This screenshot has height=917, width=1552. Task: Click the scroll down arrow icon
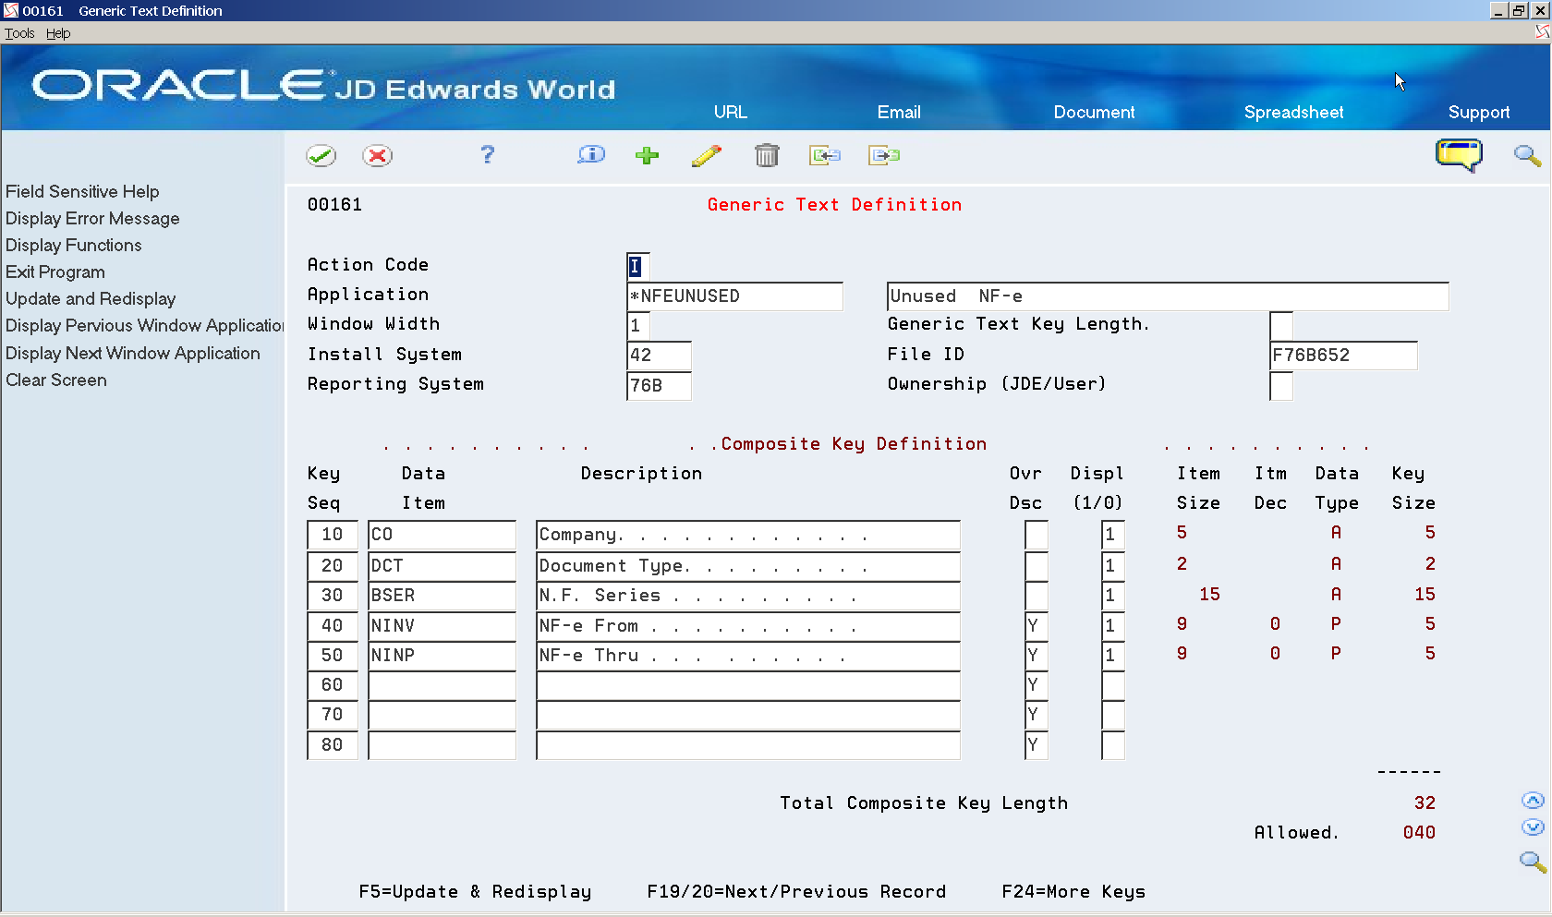click(x=1533, y=827)
